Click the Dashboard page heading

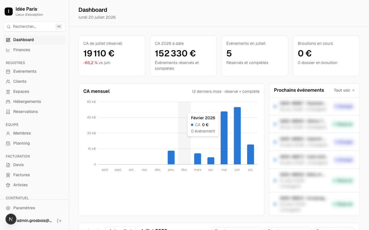93,10
